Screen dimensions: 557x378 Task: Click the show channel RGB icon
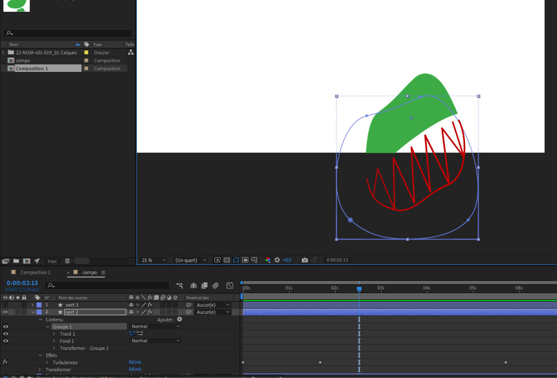pyautogui.click(x=268, y=260)
